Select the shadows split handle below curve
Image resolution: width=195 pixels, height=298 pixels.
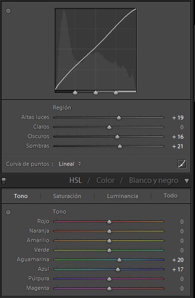click(x=75, y=92)
